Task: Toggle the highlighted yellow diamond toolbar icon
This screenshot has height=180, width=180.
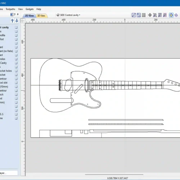Action: click(x=171, y=15)
